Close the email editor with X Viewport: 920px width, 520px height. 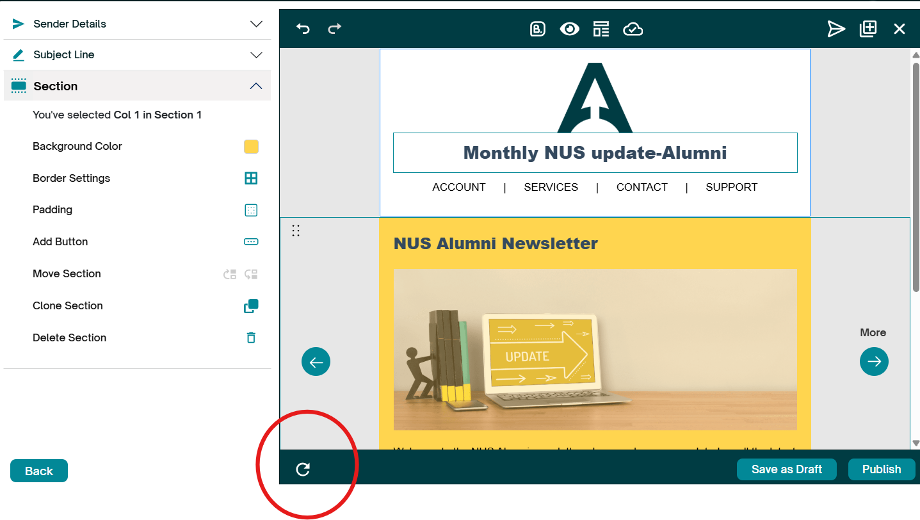tap(900, 29)
